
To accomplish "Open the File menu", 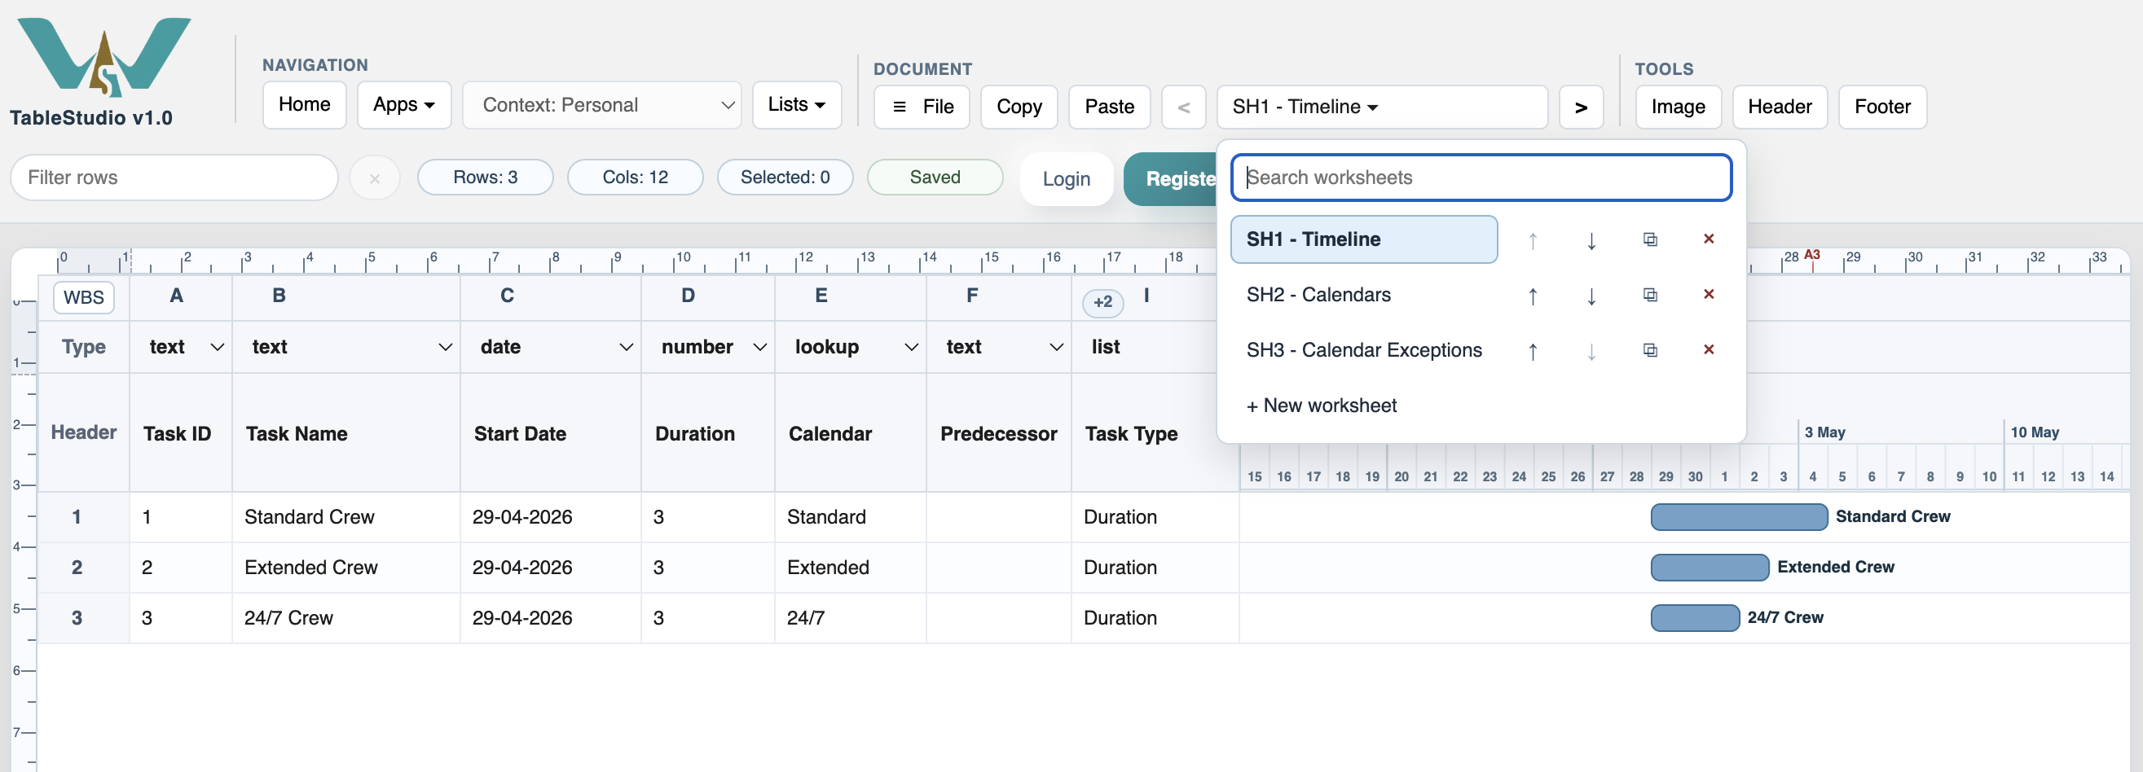I will tap(921, 107).
